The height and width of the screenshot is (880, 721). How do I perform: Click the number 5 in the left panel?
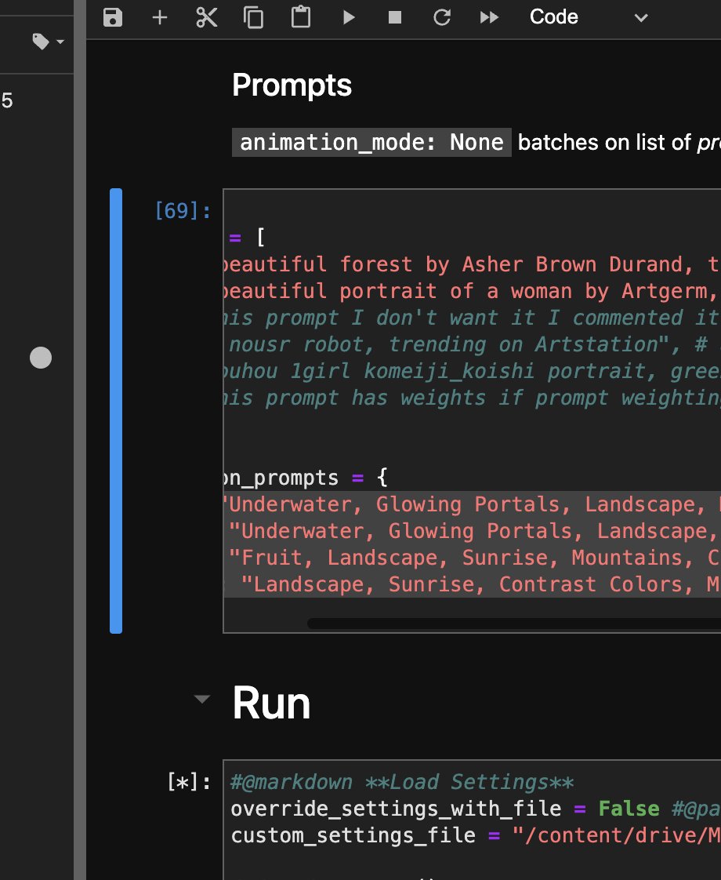(x=7, y=100)
